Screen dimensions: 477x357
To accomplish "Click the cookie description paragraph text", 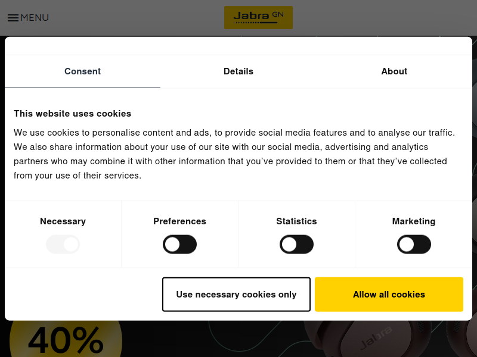I will (234, 154).
